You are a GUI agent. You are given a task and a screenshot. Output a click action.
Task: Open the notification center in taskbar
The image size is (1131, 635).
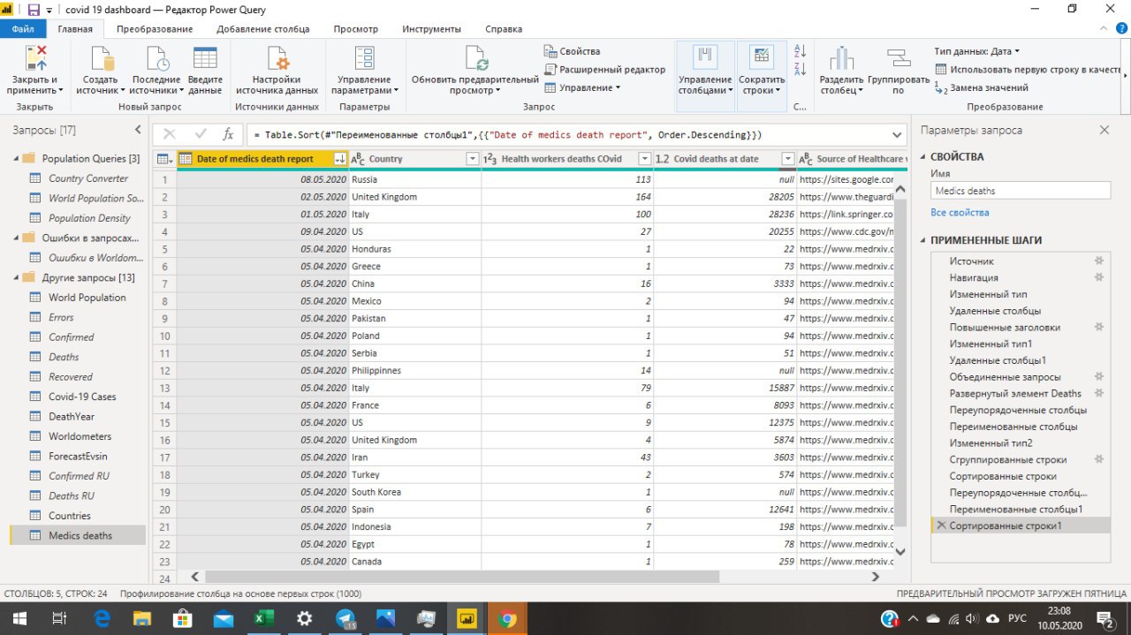pos(1104,619)
